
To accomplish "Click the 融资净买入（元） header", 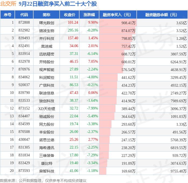I will (118, 15).
